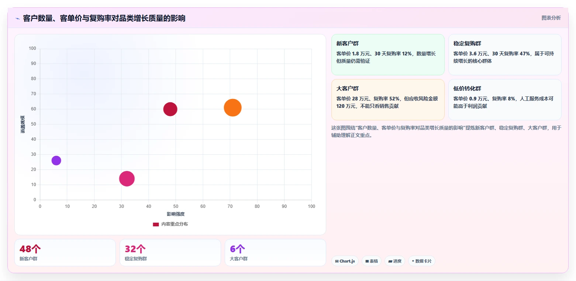
Task: Click the x-axis tick label 50
Action: point(176,206)
